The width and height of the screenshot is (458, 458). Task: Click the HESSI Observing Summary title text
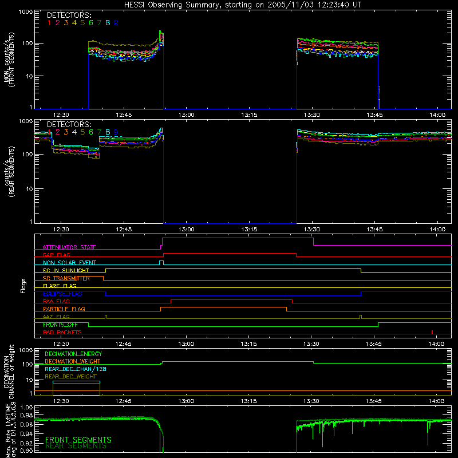pos(242,5)
